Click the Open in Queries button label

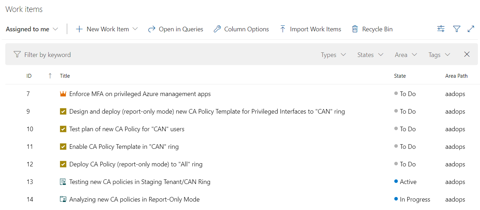[x=181, y=29]
